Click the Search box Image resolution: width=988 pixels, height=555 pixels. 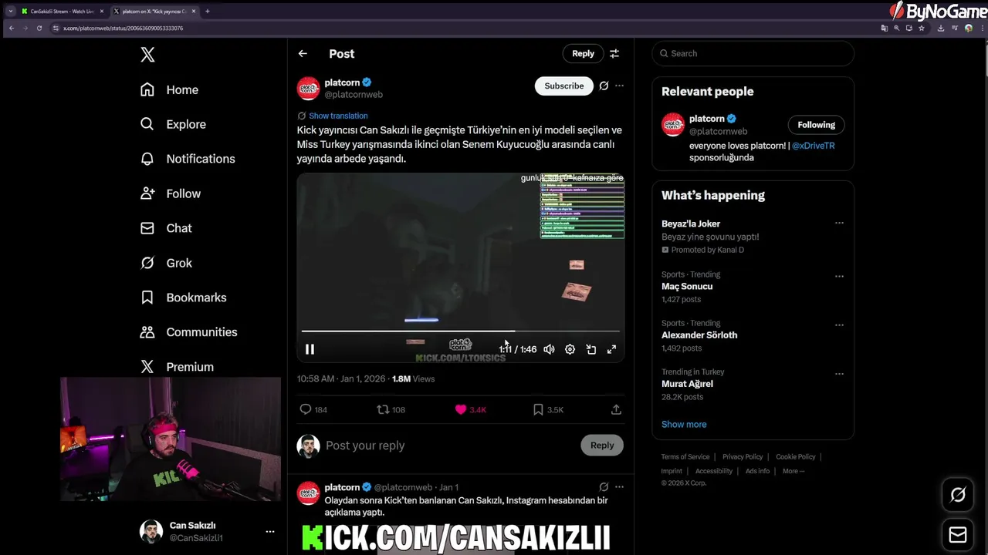tap(753, 53)
